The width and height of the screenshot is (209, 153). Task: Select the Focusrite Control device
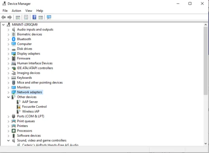point(34,106)
